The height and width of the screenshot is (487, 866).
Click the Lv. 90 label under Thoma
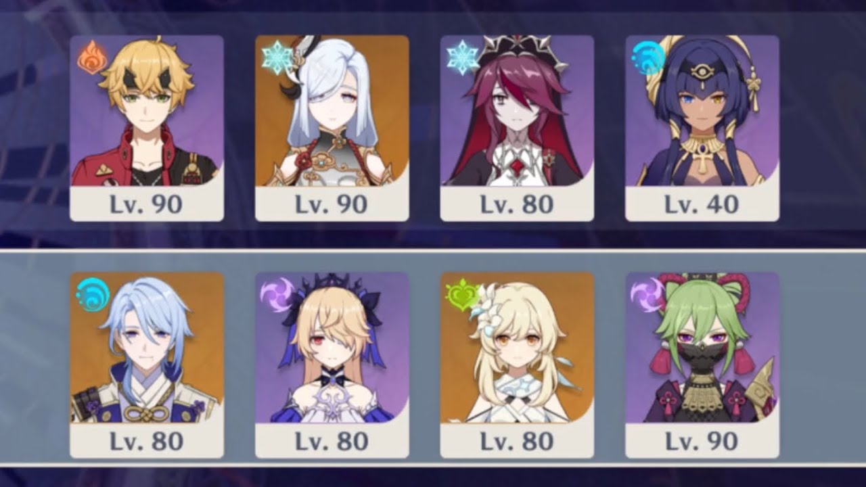pyautogui.click(x=146, y=204)
